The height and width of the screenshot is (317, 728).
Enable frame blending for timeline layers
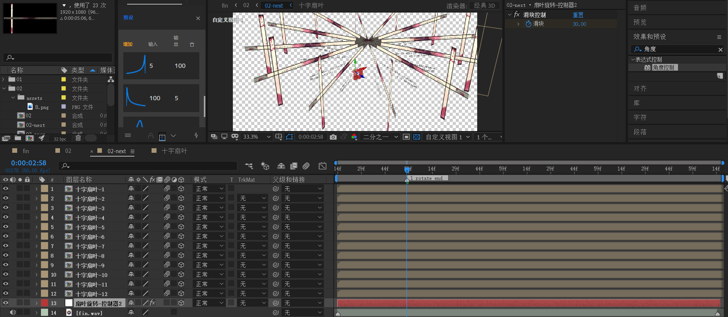294,166
